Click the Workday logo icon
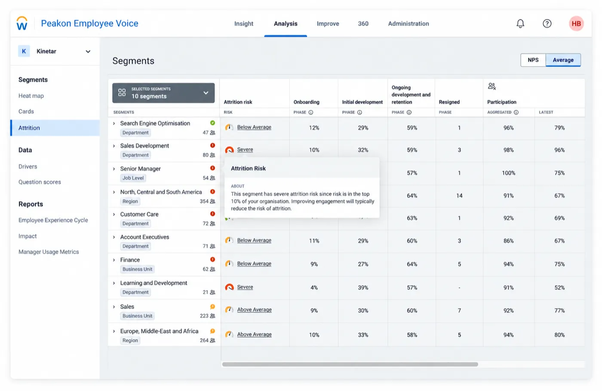 [x=22, y=23]
